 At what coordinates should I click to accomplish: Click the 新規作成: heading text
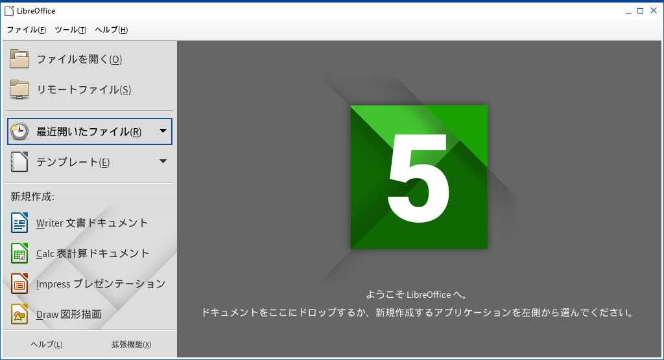click(x=32, y=196)
